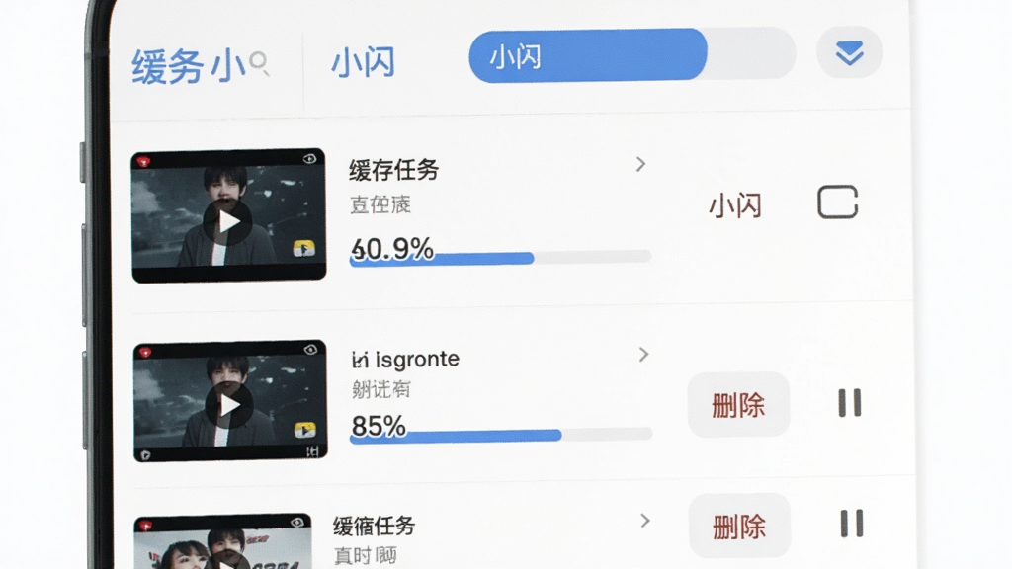Click the 40.9% download progress bar
The image size is (1012, 569).
pyautogui.click(x=500, y=258)
